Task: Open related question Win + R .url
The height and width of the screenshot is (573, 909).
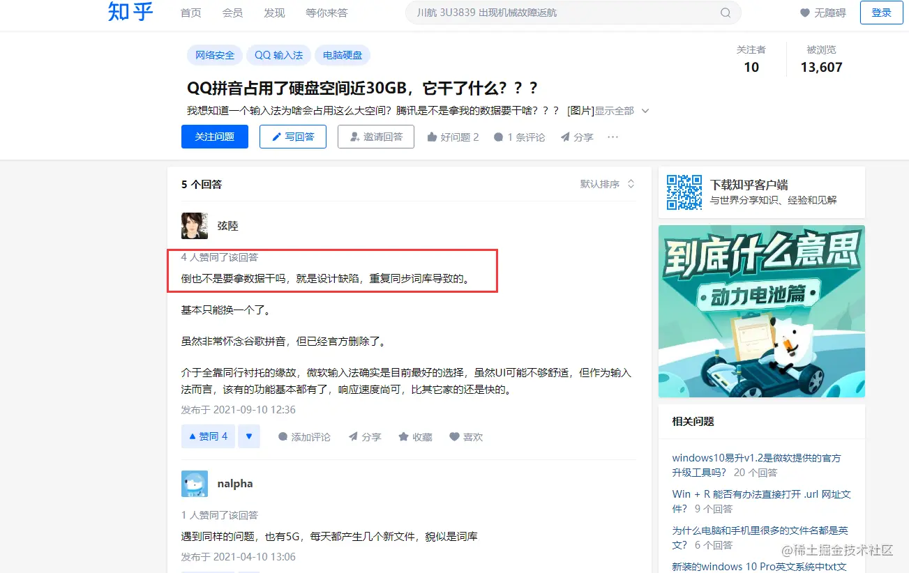Action: (x=761, y=501)
